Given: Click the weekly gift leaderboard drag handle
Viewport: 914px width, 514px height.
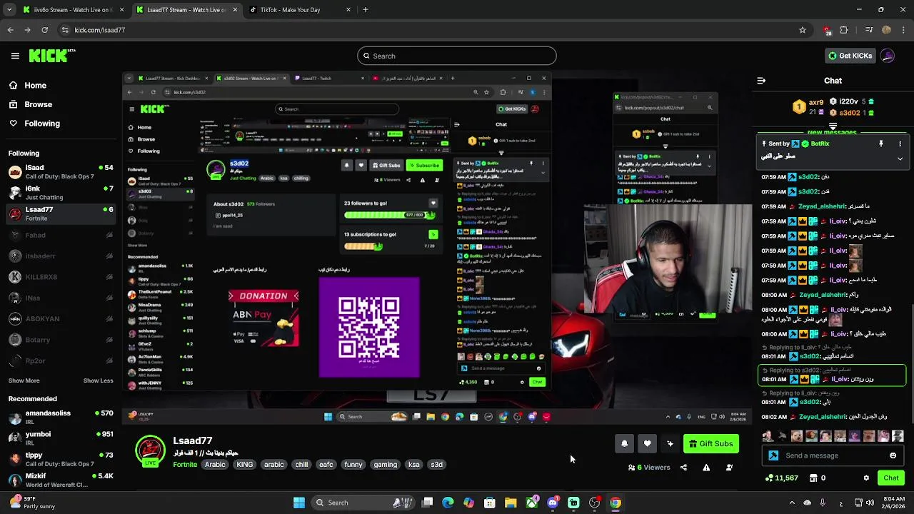Looking at the screenshot, I should point(833,126).
